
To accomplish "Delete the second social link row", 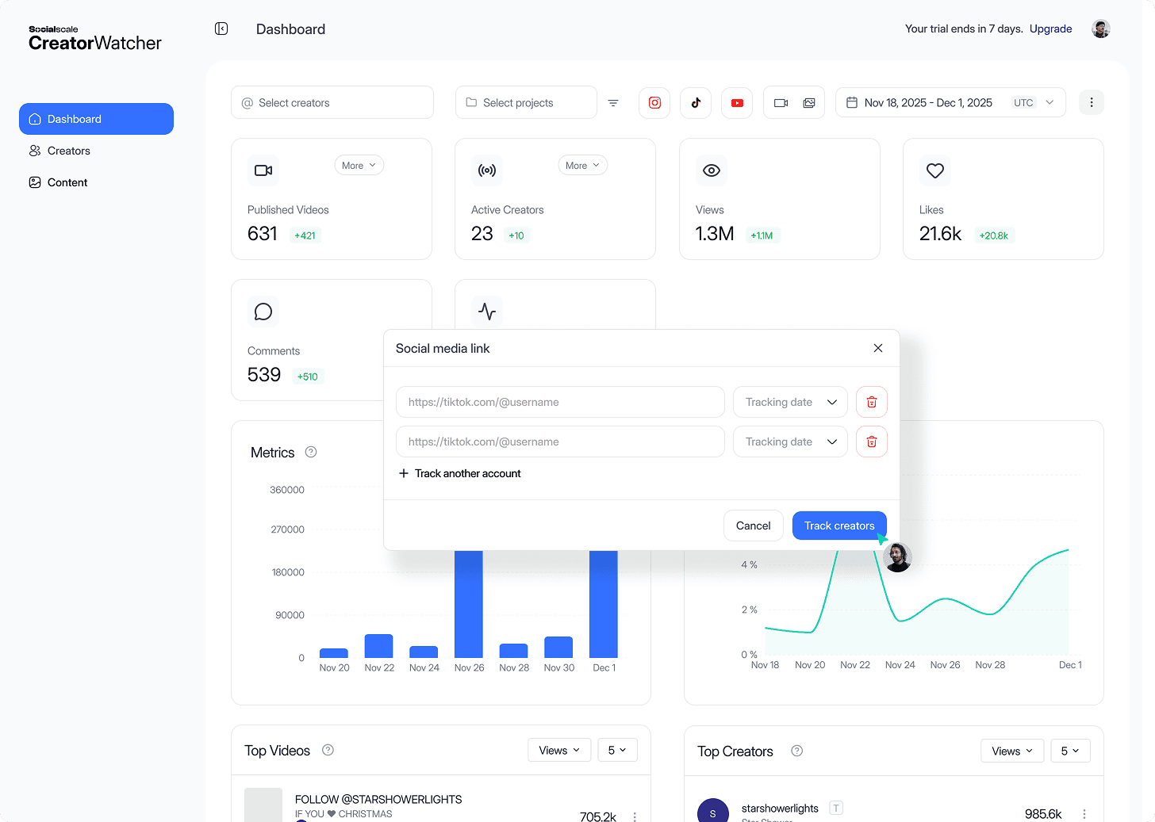I will pos(872,442).
